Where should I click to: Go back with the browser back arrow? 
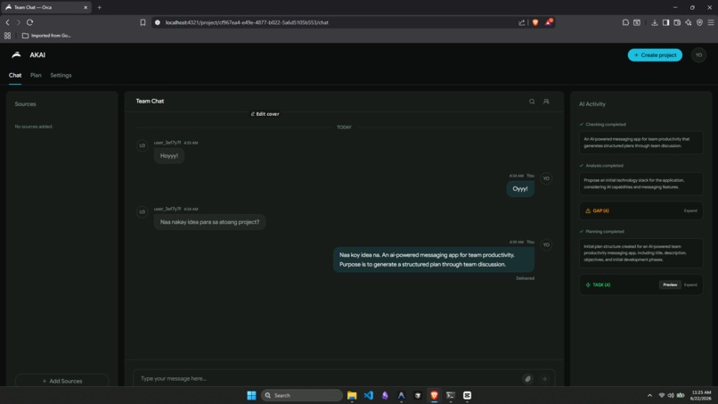[x=7, y=22]
